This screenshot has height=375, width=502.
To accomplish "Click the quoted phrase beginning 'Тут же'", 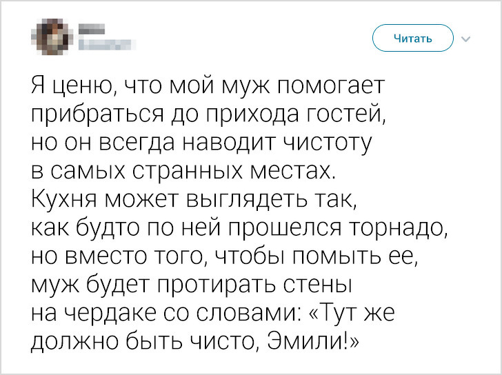I will pos(354,312).
